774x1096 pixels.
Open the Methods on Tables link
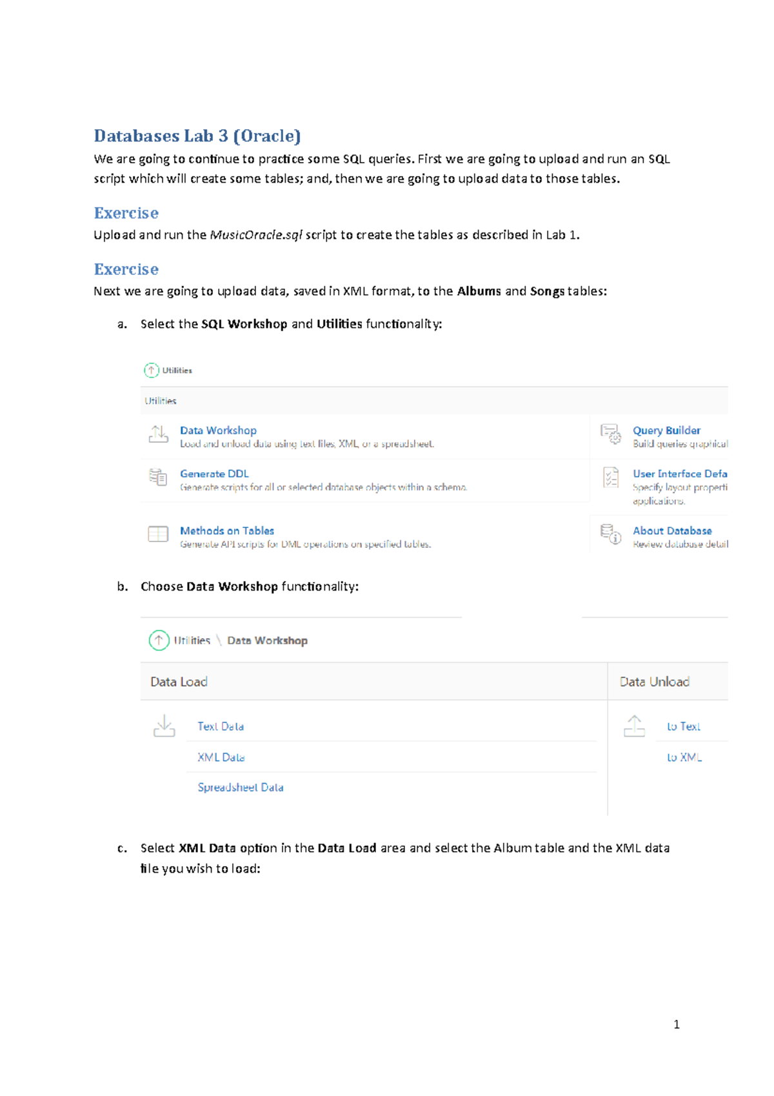[x=227, y=531]
